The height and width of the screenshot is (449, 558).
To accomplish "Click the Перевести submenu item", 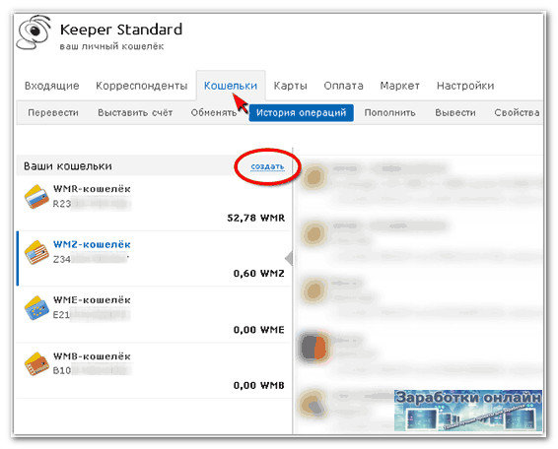I will pos(53,112).
